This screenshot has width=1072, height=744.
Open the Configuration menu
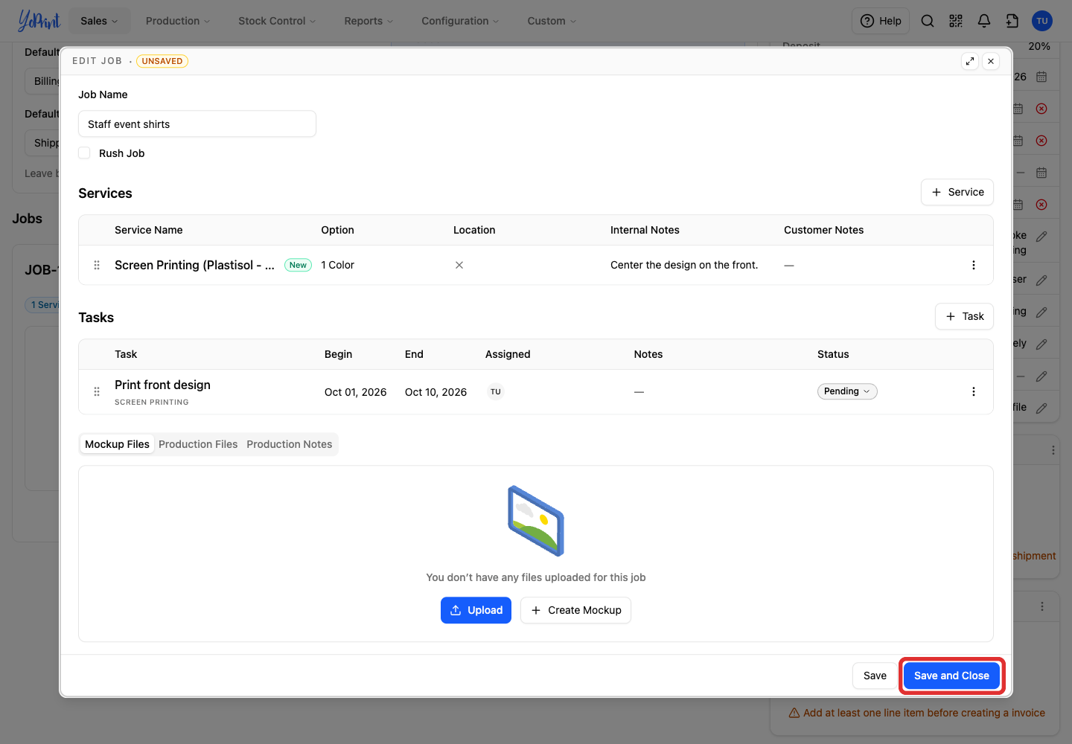(x=460, y=21)
